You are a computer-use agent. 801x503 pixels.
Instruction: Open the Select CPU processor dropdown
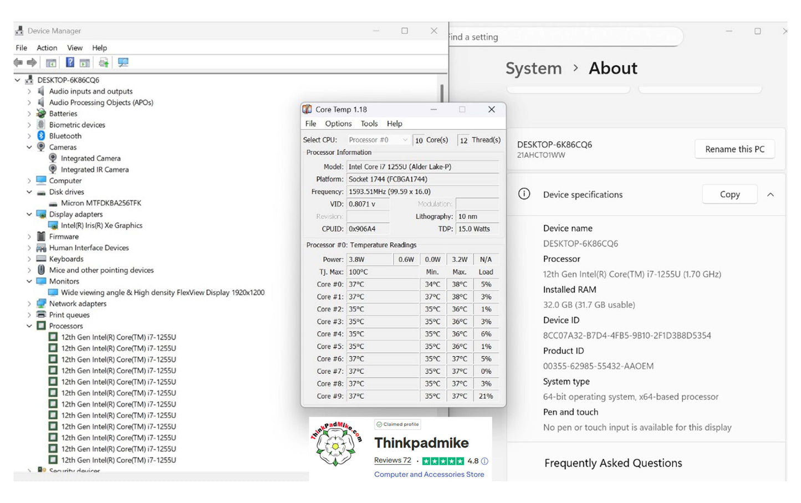click(x=405, y=140)
